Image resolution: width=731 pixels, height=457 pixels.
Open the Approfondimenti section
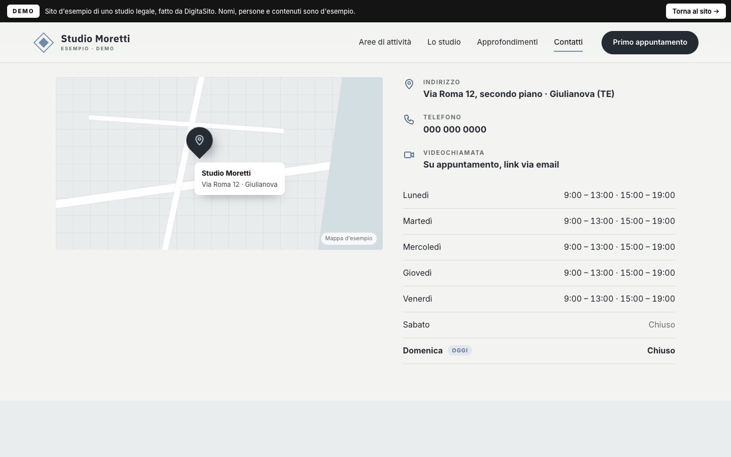point(507,42)
